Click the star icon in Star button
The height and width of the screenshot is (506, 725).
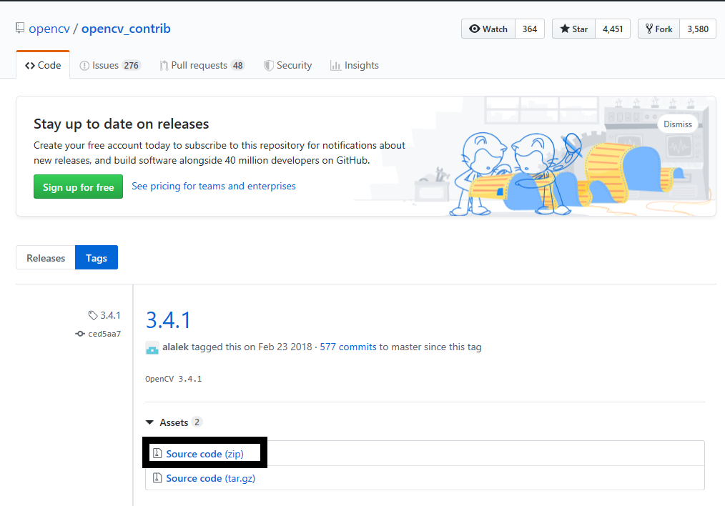tap(565, 29)
